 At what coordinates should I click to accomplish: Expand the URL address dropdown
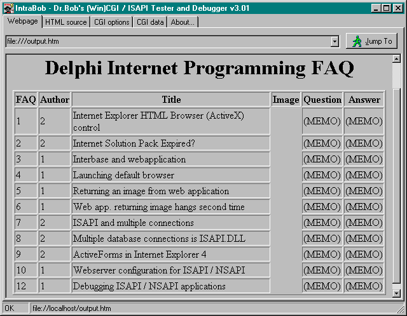(335, 41)
